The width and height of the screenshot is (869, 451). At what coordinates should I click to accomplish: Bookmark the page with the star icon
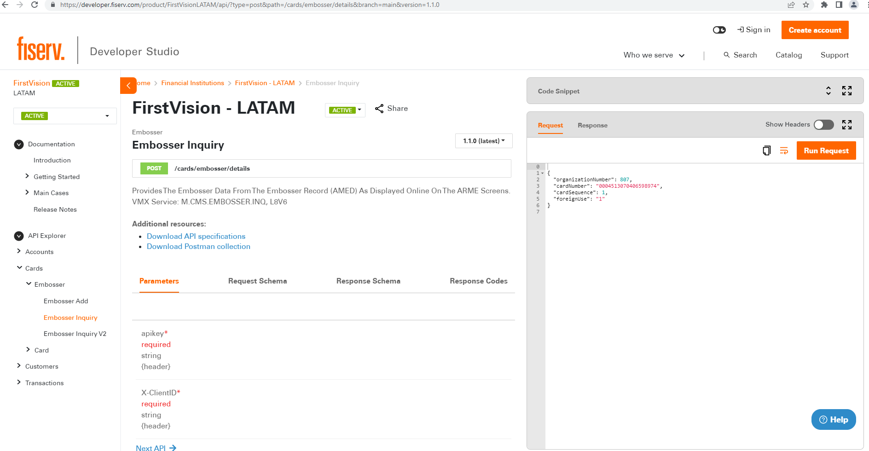(x=806, y=5)
